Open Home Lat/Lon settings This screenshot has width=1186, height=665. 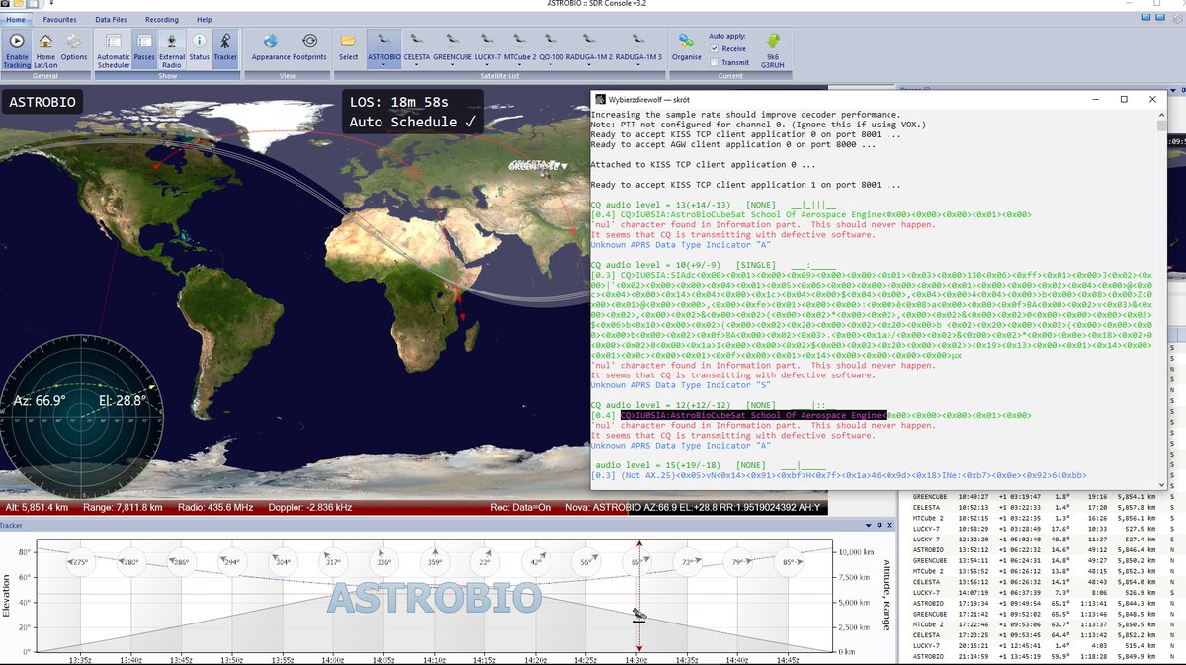point(45,41)
